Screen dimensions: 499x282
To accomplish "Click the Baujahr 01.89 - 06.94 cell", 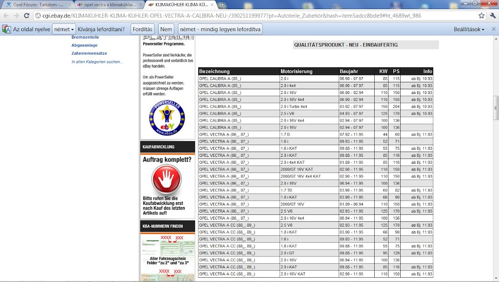I will click(356, 204).
